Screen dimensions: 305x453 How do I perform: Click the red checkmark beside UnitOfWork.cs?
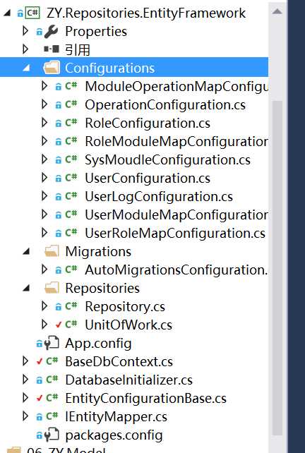click(x=59, y=325)
